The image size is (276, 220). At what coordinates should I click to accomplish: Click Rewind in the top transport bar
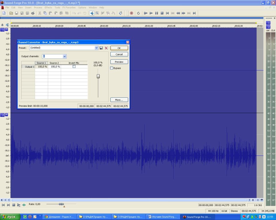coord(178,13)
